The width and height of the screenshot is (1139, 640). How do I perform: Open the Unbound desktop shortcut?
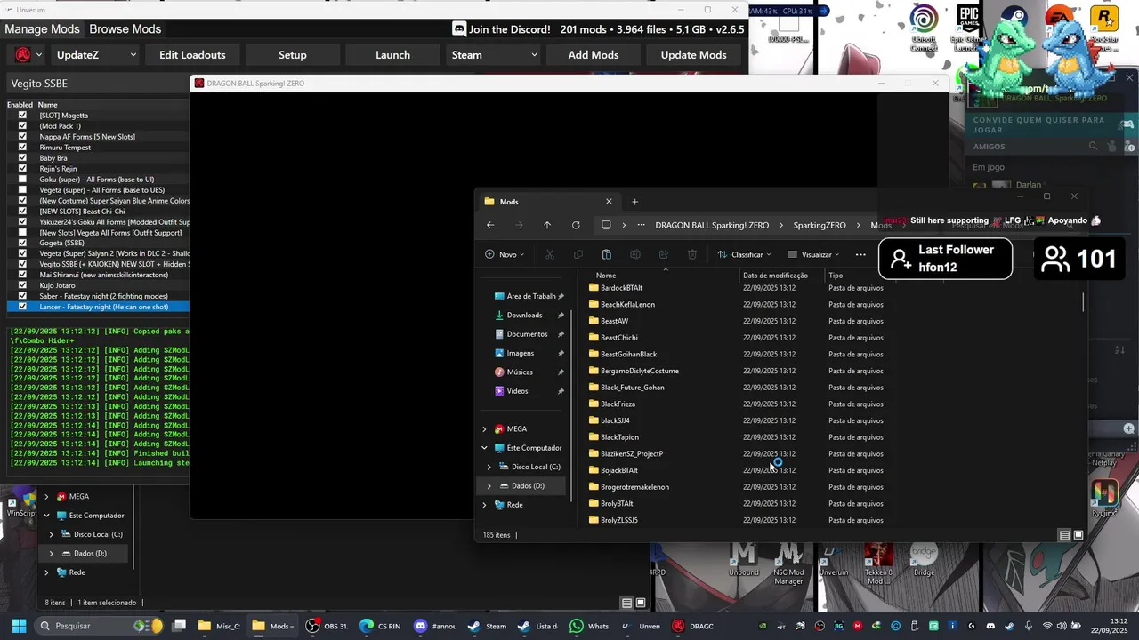(x=743, y=560)
